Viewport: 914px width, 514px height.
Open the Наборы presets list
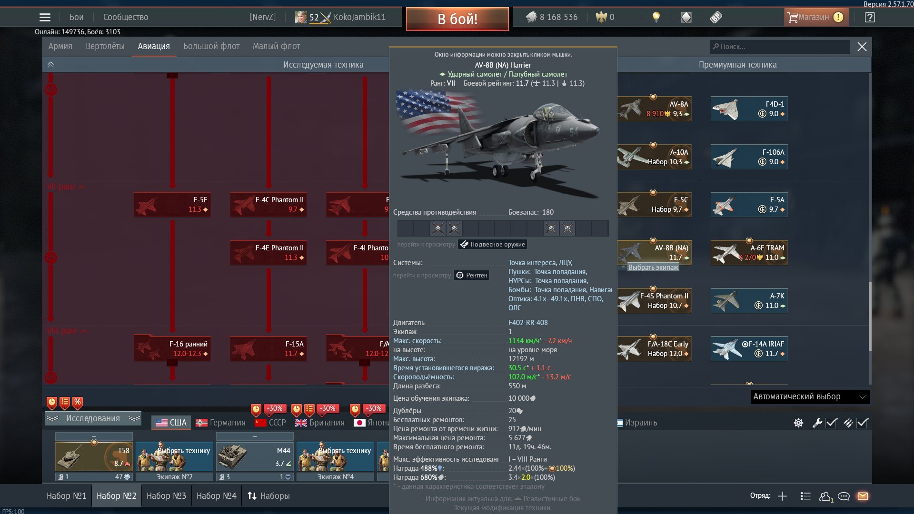click(x=268, y=496)
